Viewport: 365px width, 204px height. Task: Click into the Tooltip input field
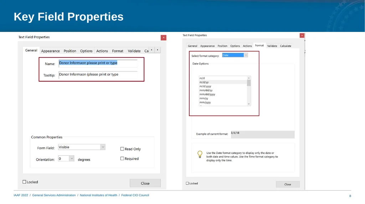pyautogui.click(x=98, y=75)
